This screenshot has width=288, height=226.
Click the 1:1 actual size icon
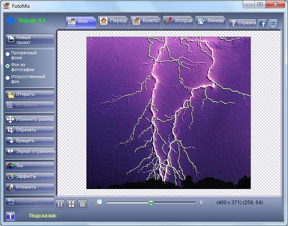[x=60, y=203]
